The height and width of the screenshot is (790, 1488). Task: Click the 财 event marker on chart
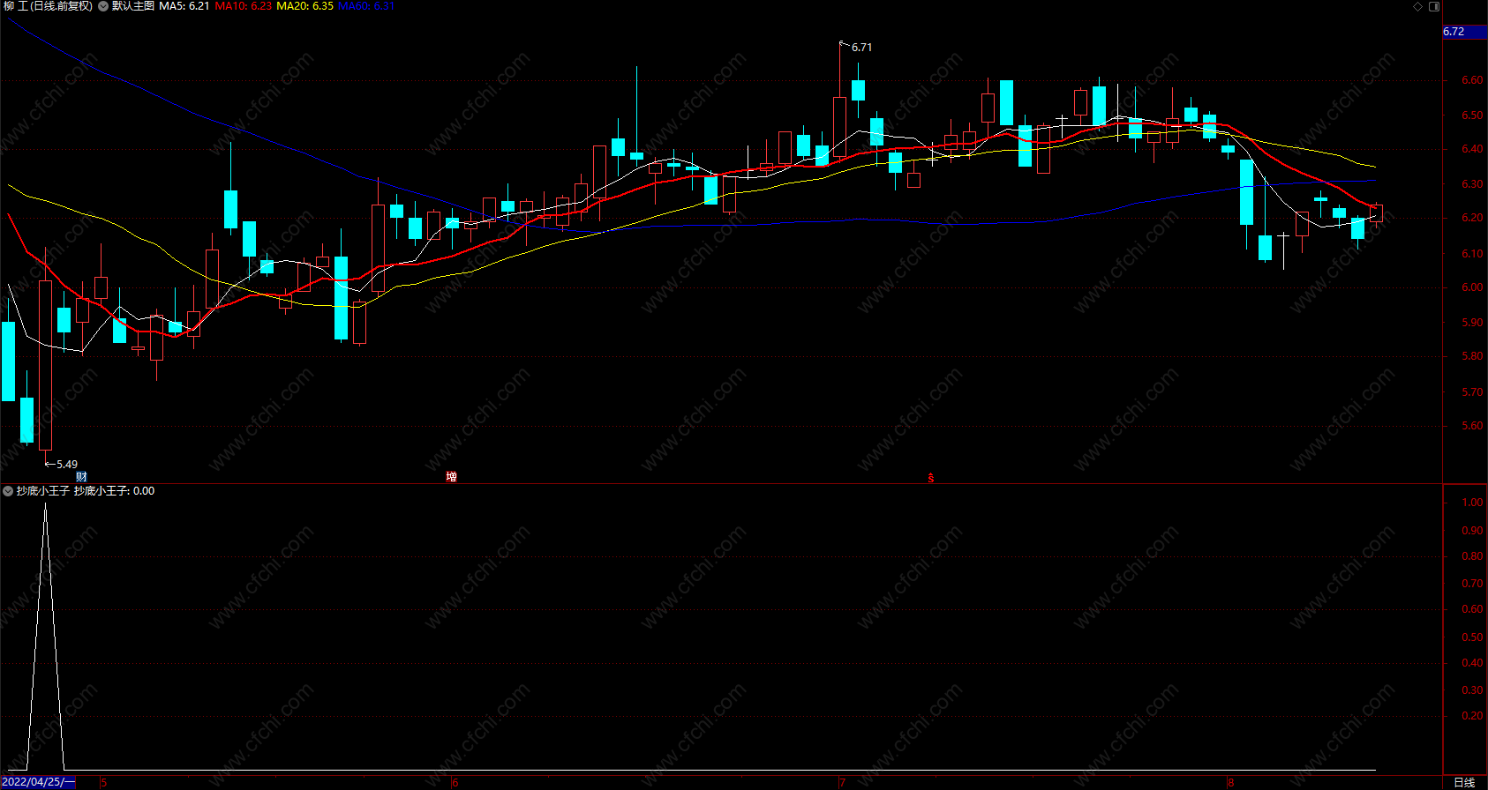81,477
